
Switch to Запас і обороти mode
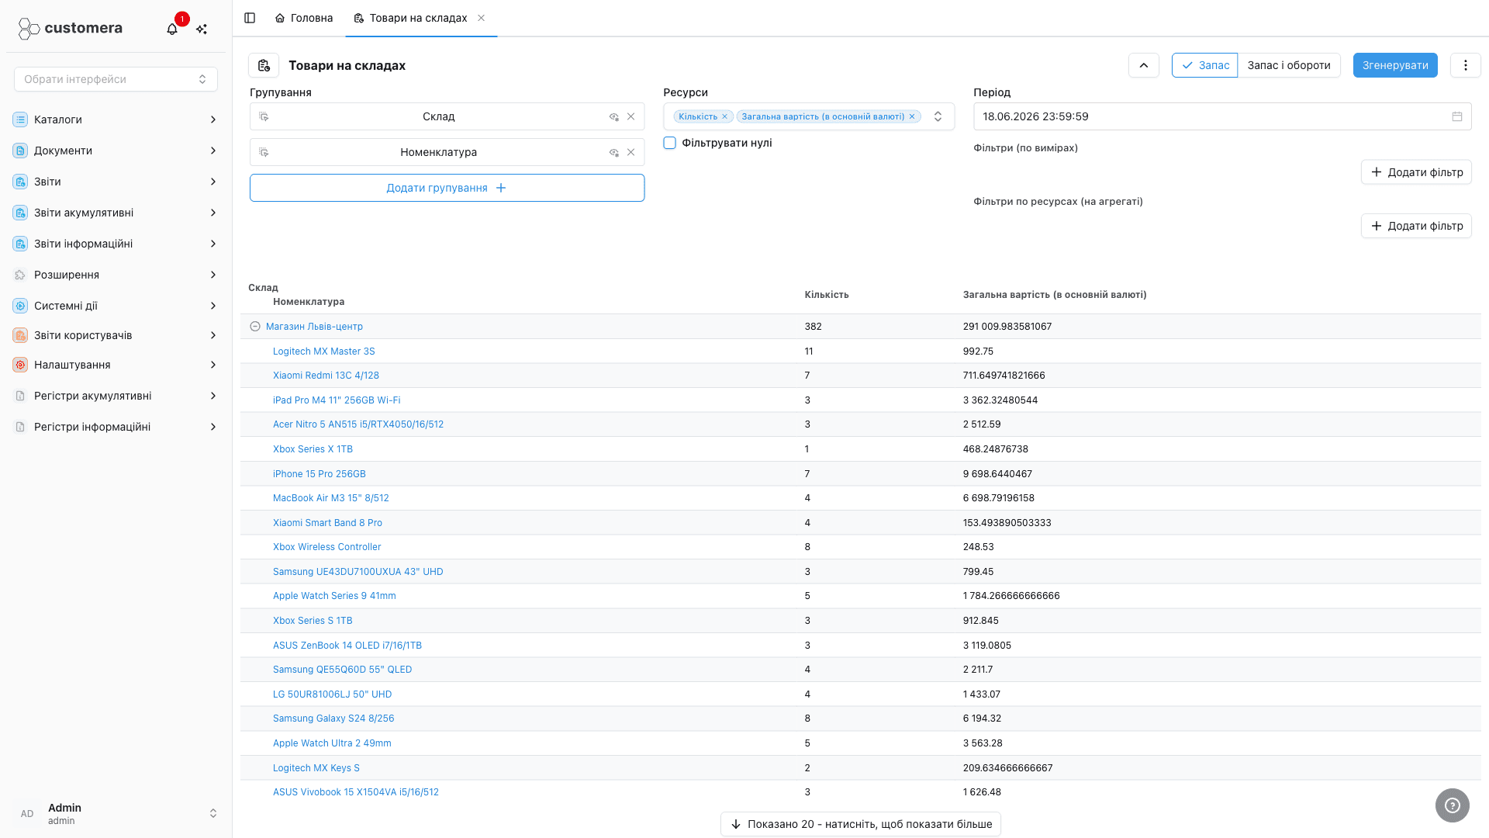pos(1288,65)
